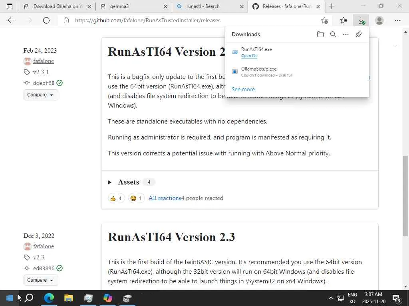This screenshot has height=306, width=409.
Task: Open Edge Settings and more menu
Action: coord(397,20)
